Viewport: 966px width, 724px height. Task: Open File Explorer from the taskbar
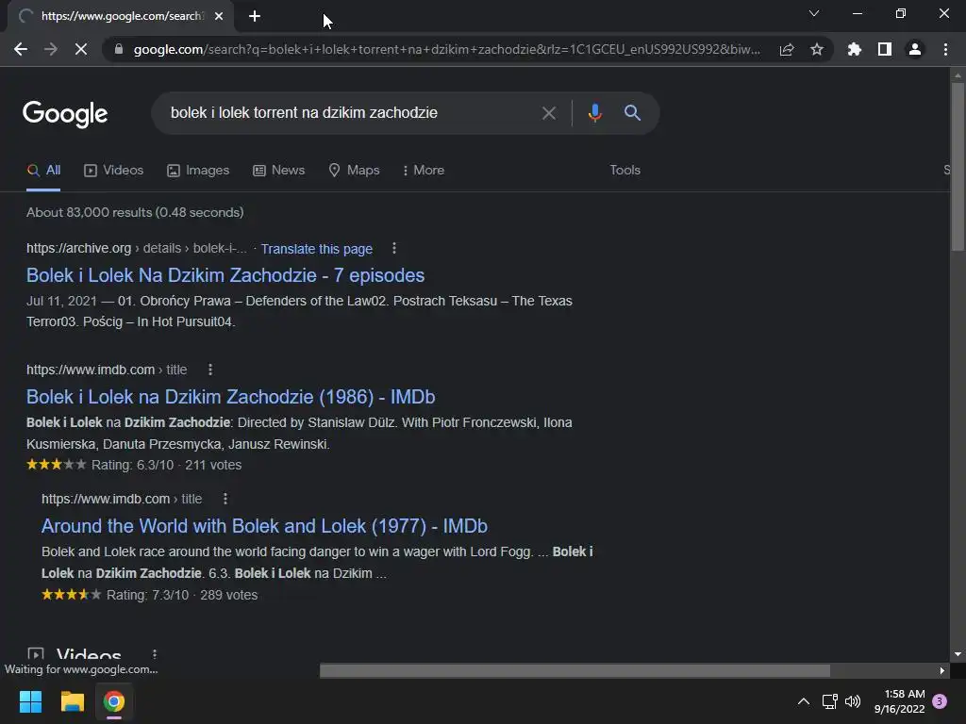coord(72,701)
